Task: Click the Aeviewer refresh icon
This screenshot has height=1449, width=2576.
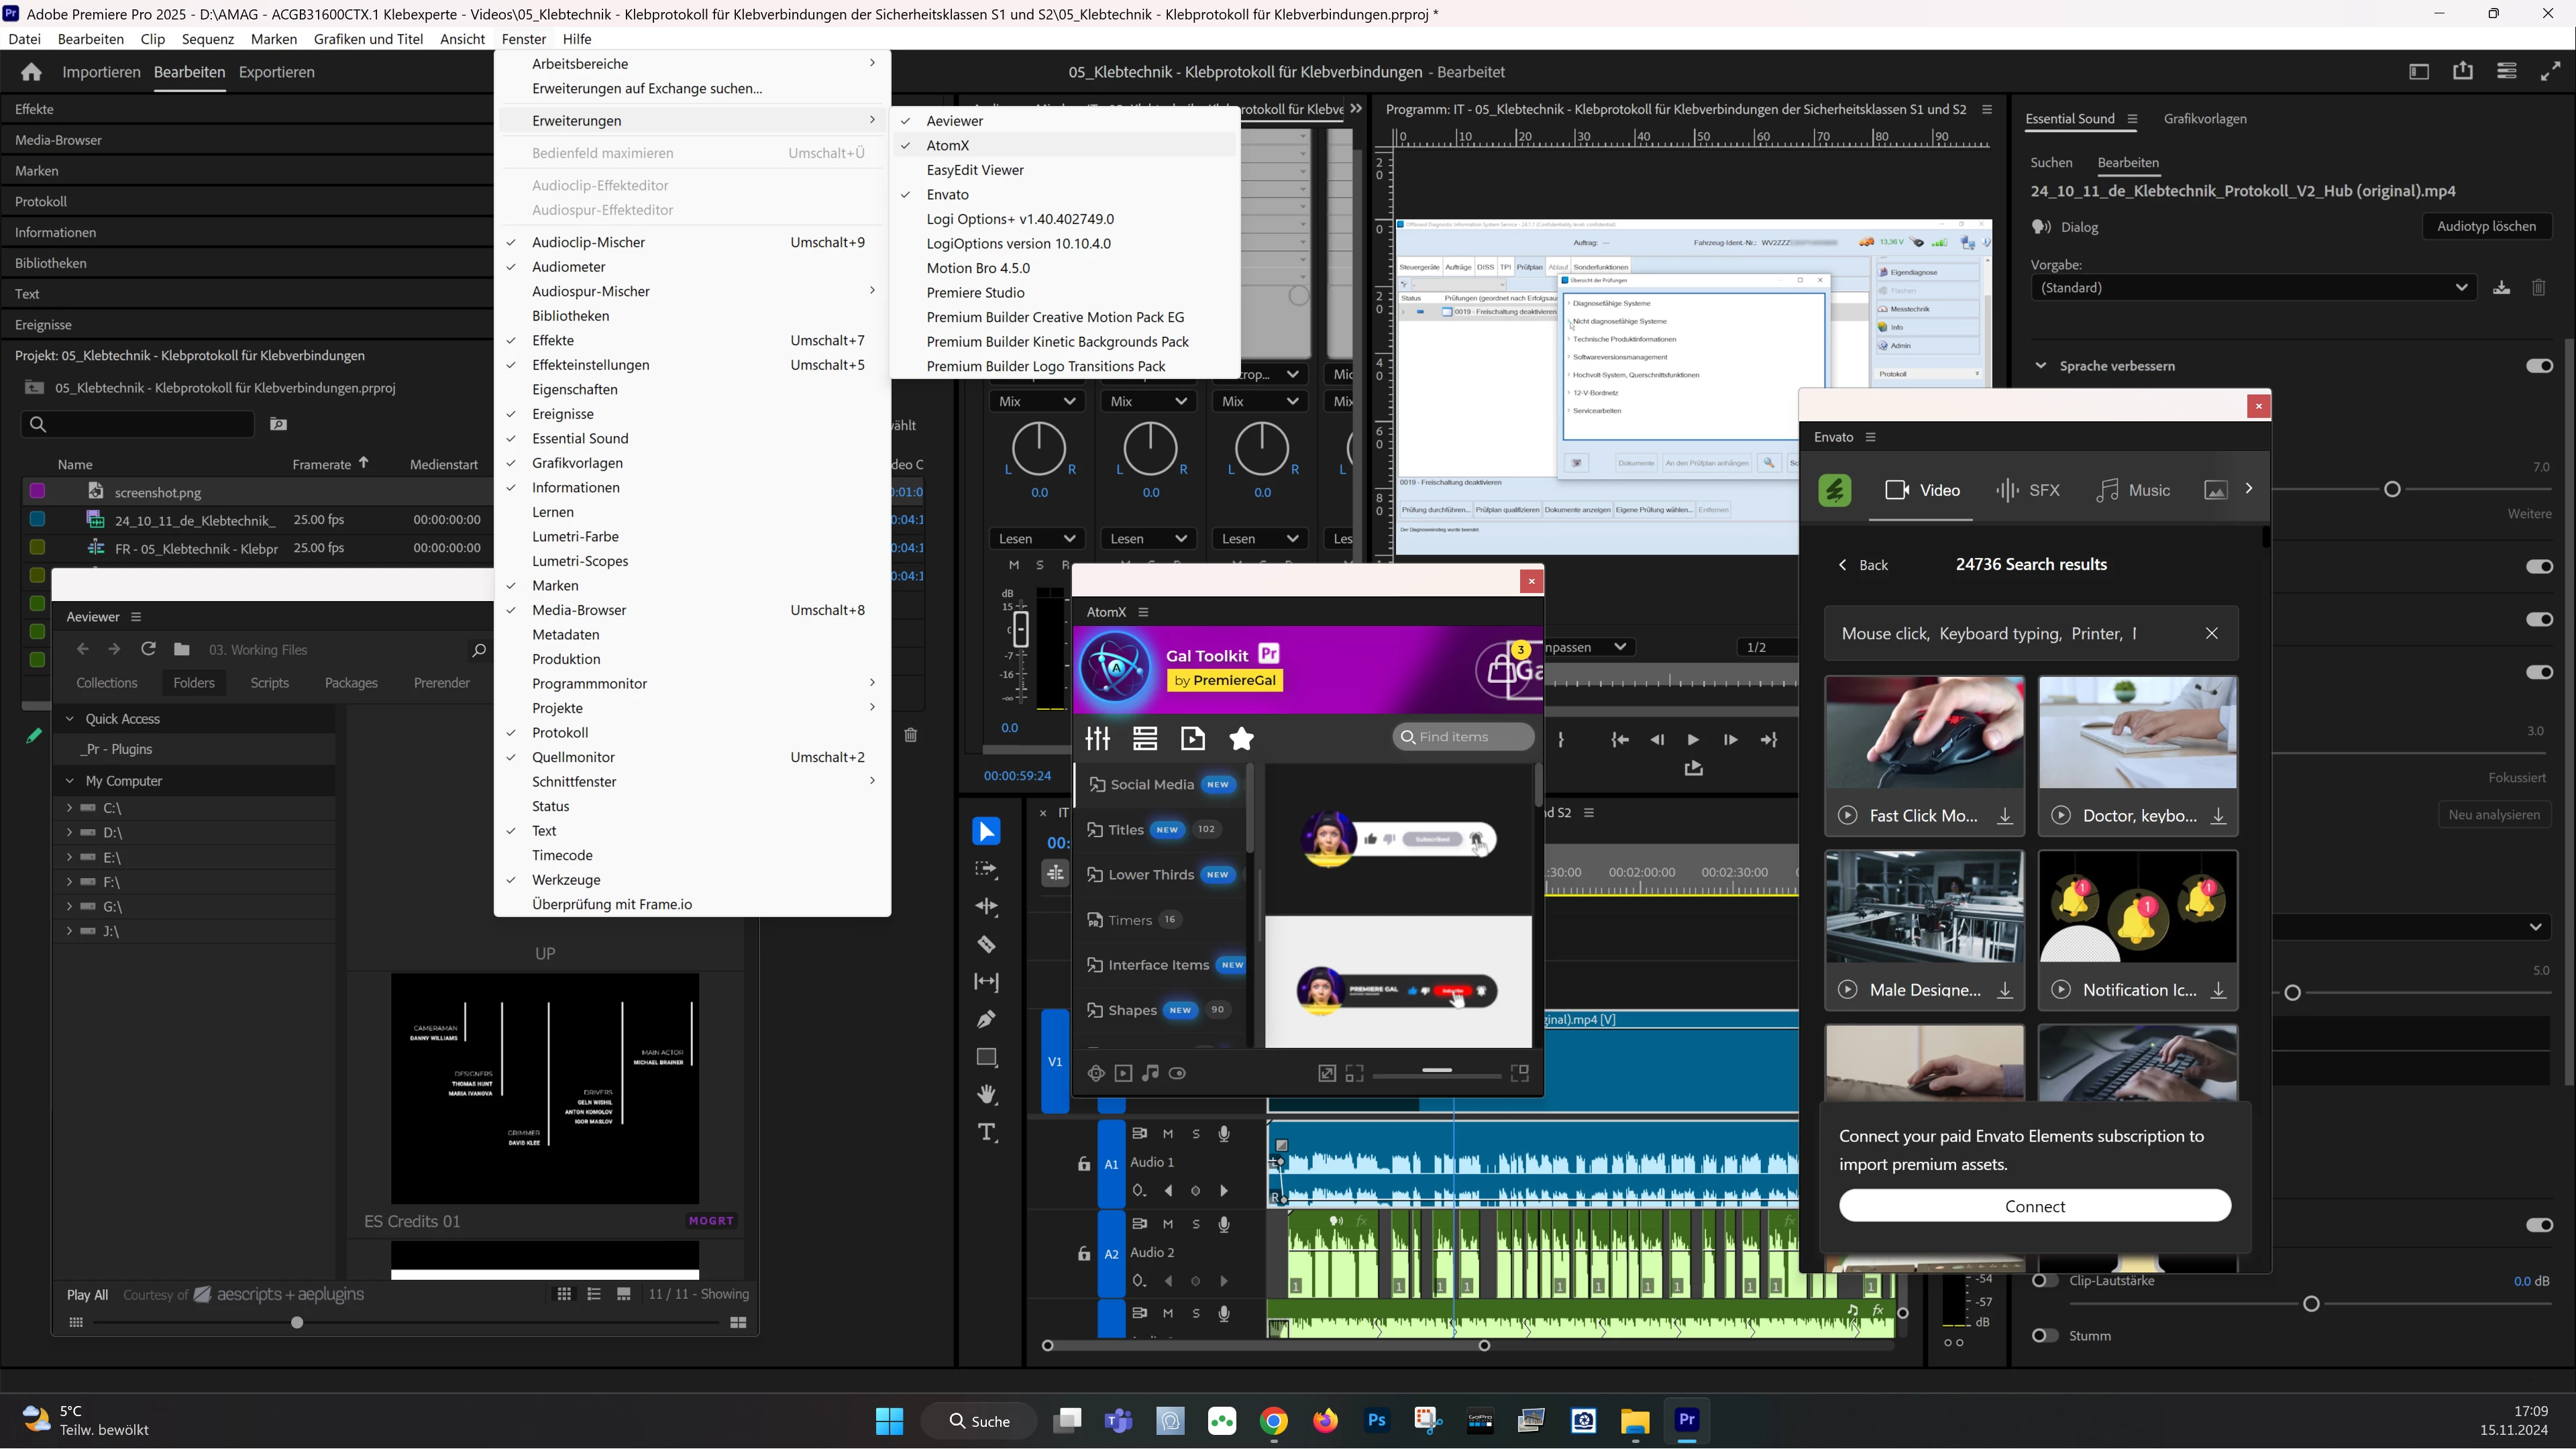Action: tap(148, 649)
